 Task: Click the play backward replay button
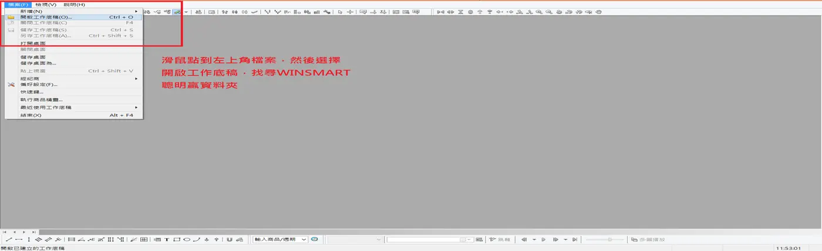(x=524, y=239)
